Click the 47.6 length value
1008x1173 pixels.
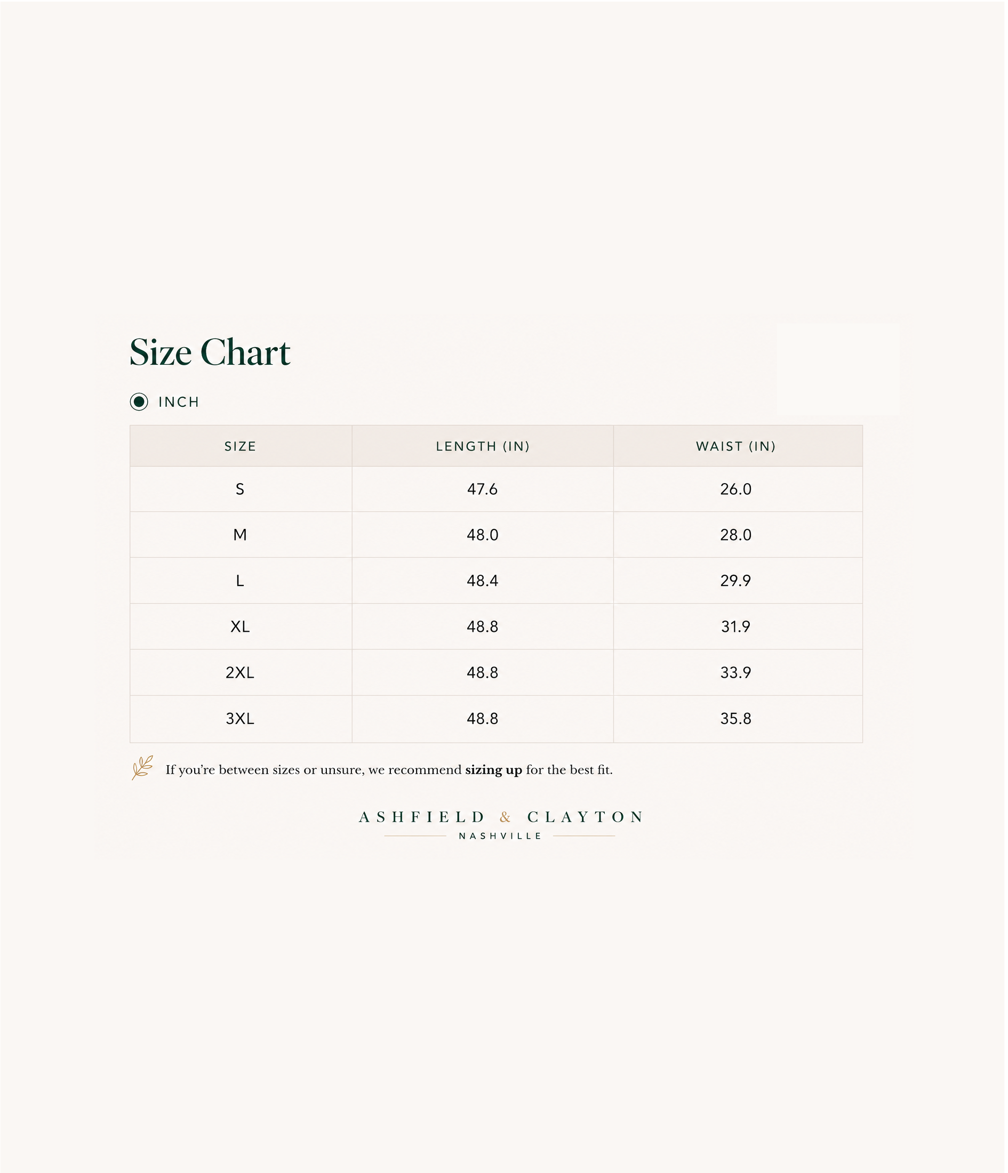coord(483,489)
